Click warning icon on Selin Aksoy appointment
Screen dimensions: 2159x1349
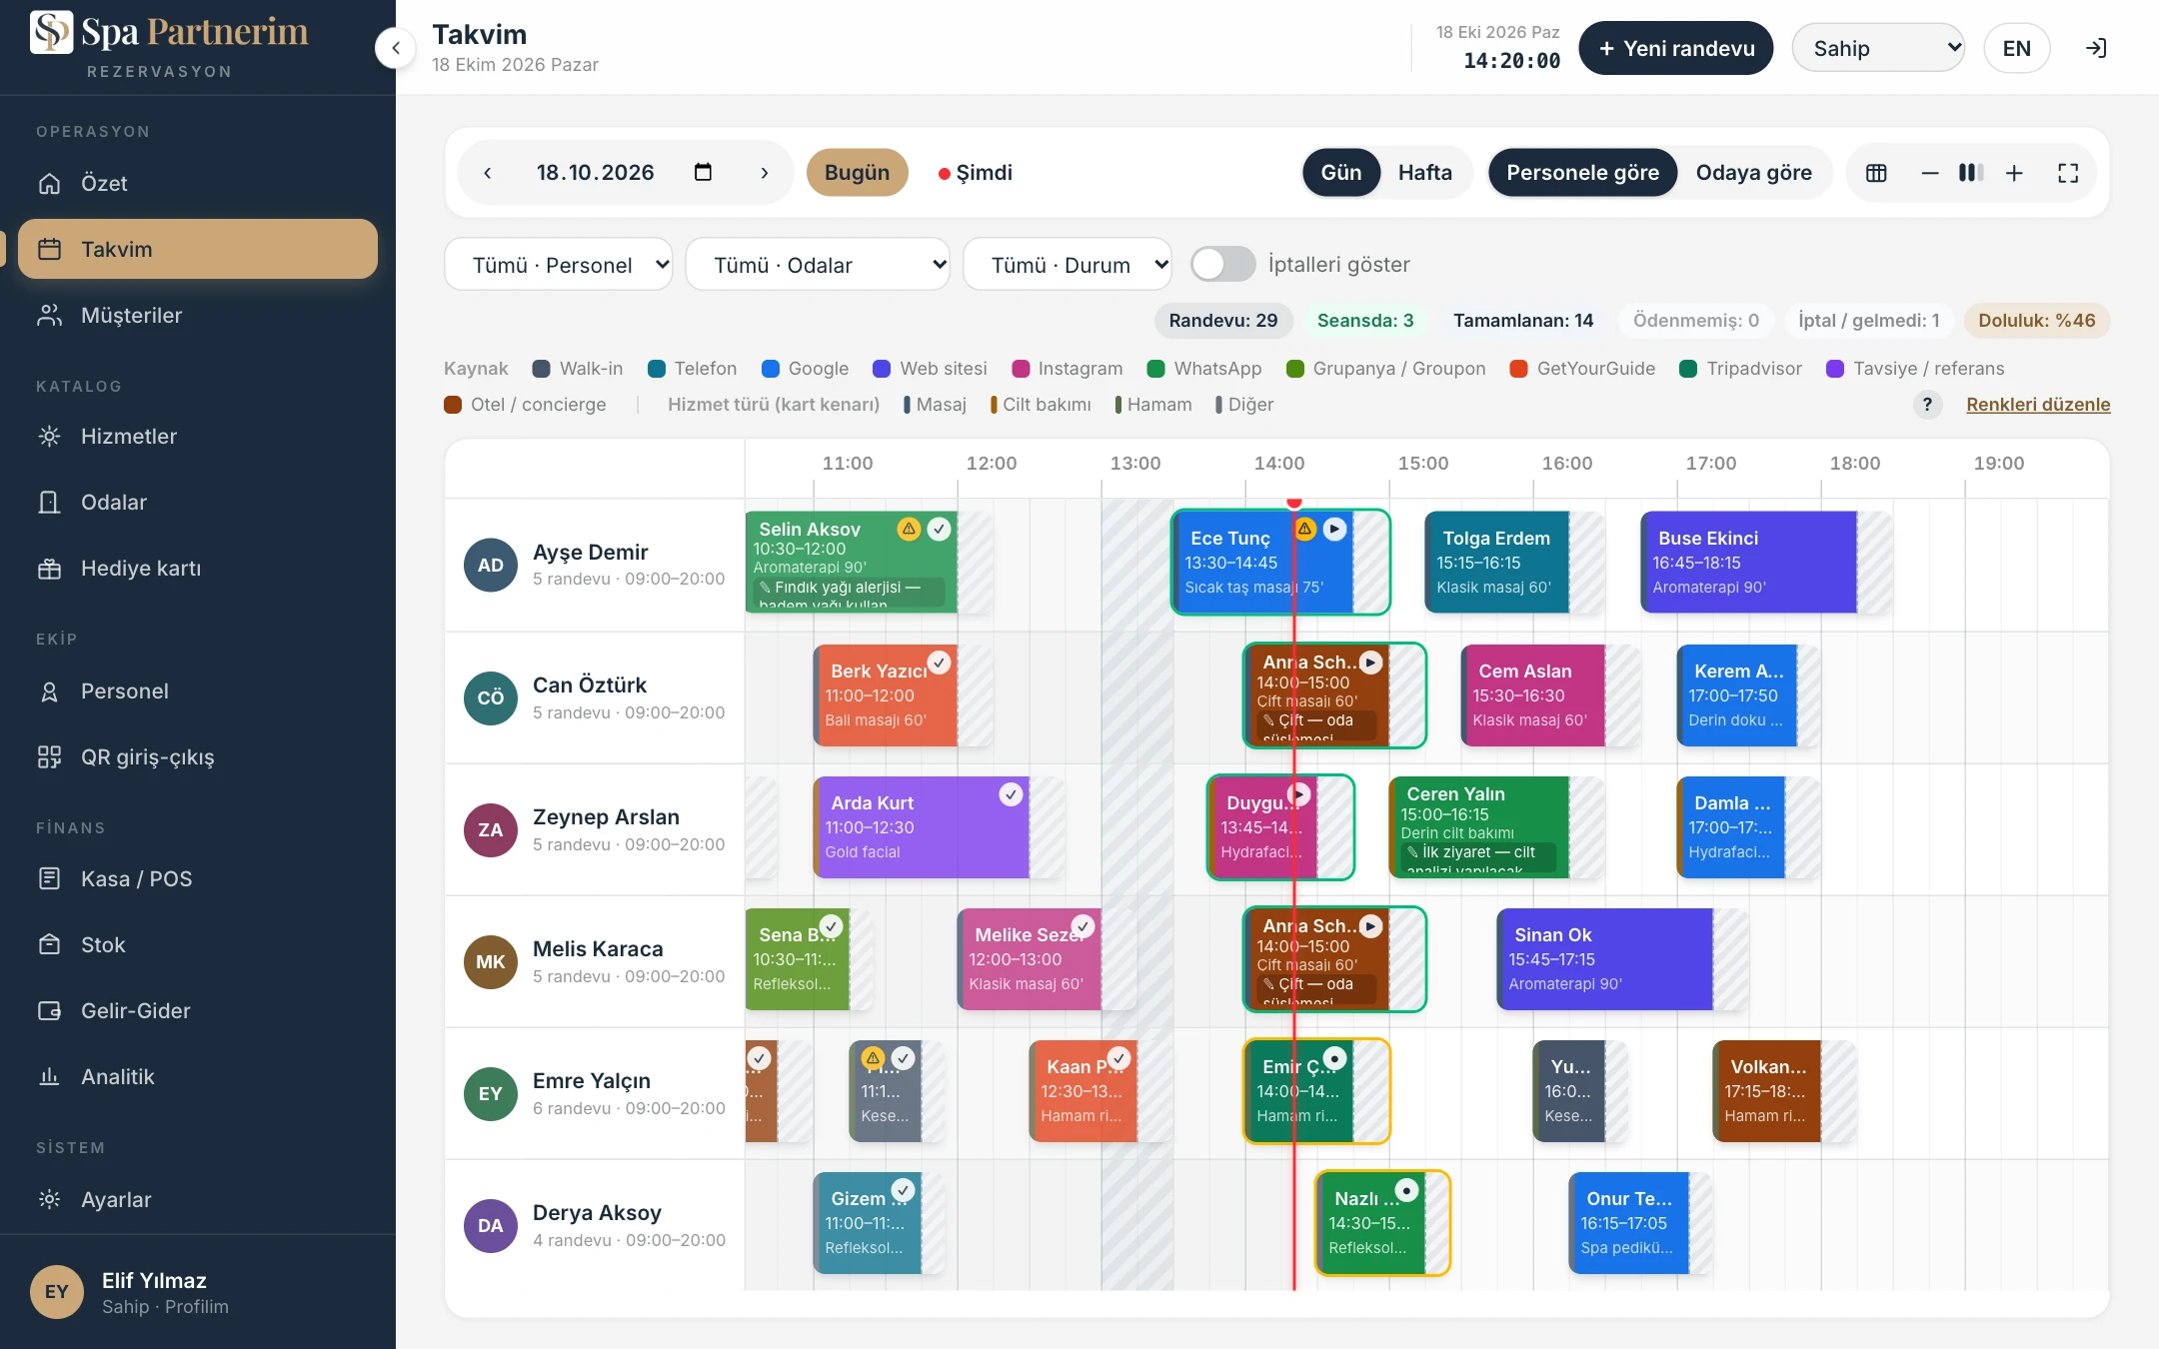click(x=909, y=529)
